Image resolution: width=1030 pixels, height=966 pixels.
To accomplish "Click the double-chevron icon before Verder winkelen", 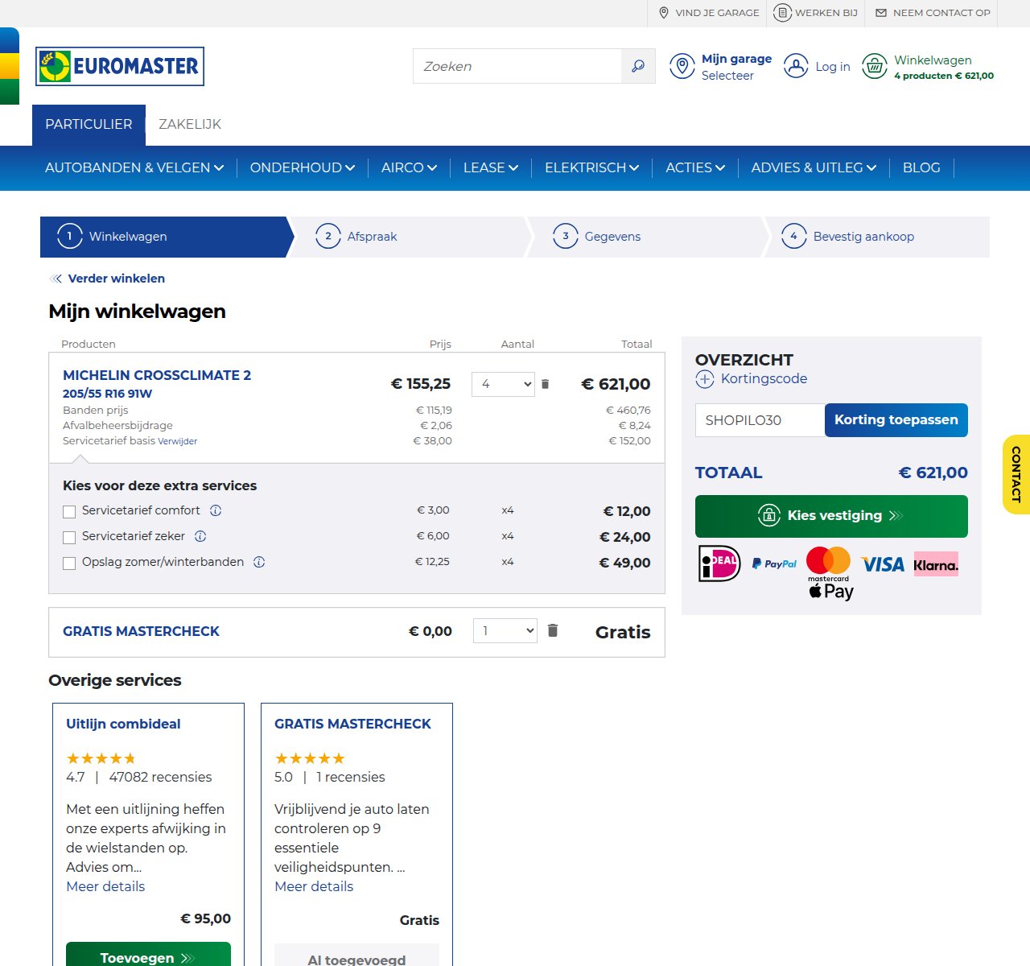I will tap(56, 279).
